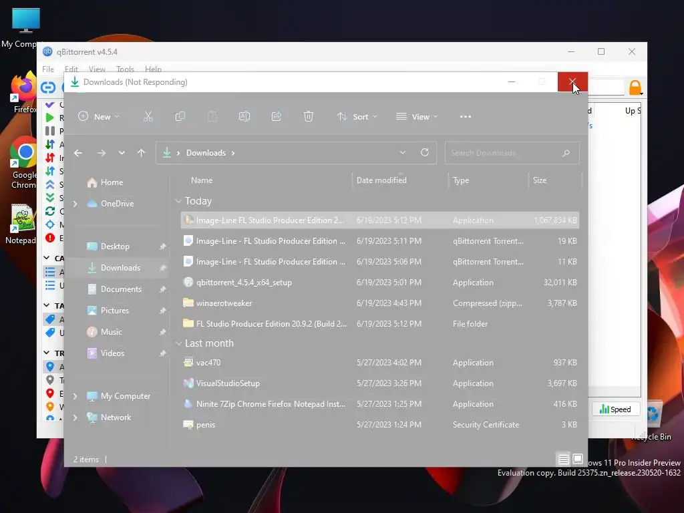
Task: Click the Speed button in qBittorrent
Action: [615, 409]
